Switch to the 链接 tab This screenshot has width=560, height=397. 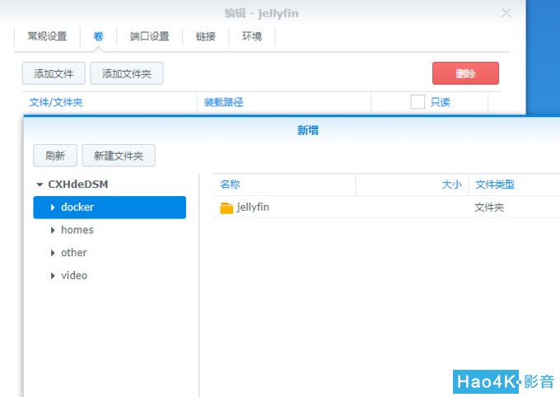pos(205,36)
